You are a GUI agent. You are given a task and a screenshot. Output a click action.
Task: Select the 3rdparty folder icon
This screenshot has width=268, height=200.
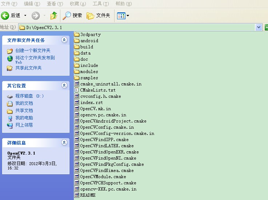coord(77,35)
